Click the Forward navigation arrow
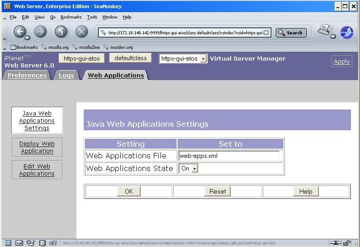The image size is (360, 247). [x=40, y=32]
